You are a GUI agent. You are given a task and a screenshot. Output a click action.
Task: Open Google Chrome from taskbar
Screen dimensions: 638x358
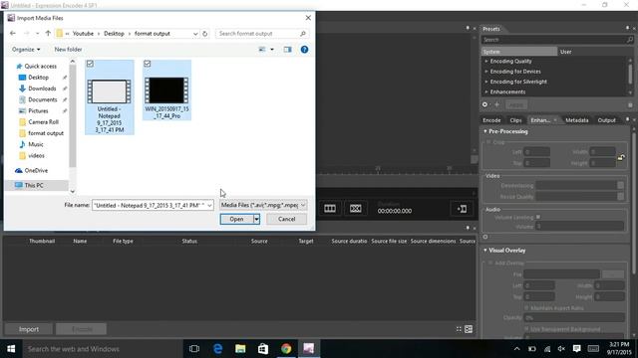point(286,349)
